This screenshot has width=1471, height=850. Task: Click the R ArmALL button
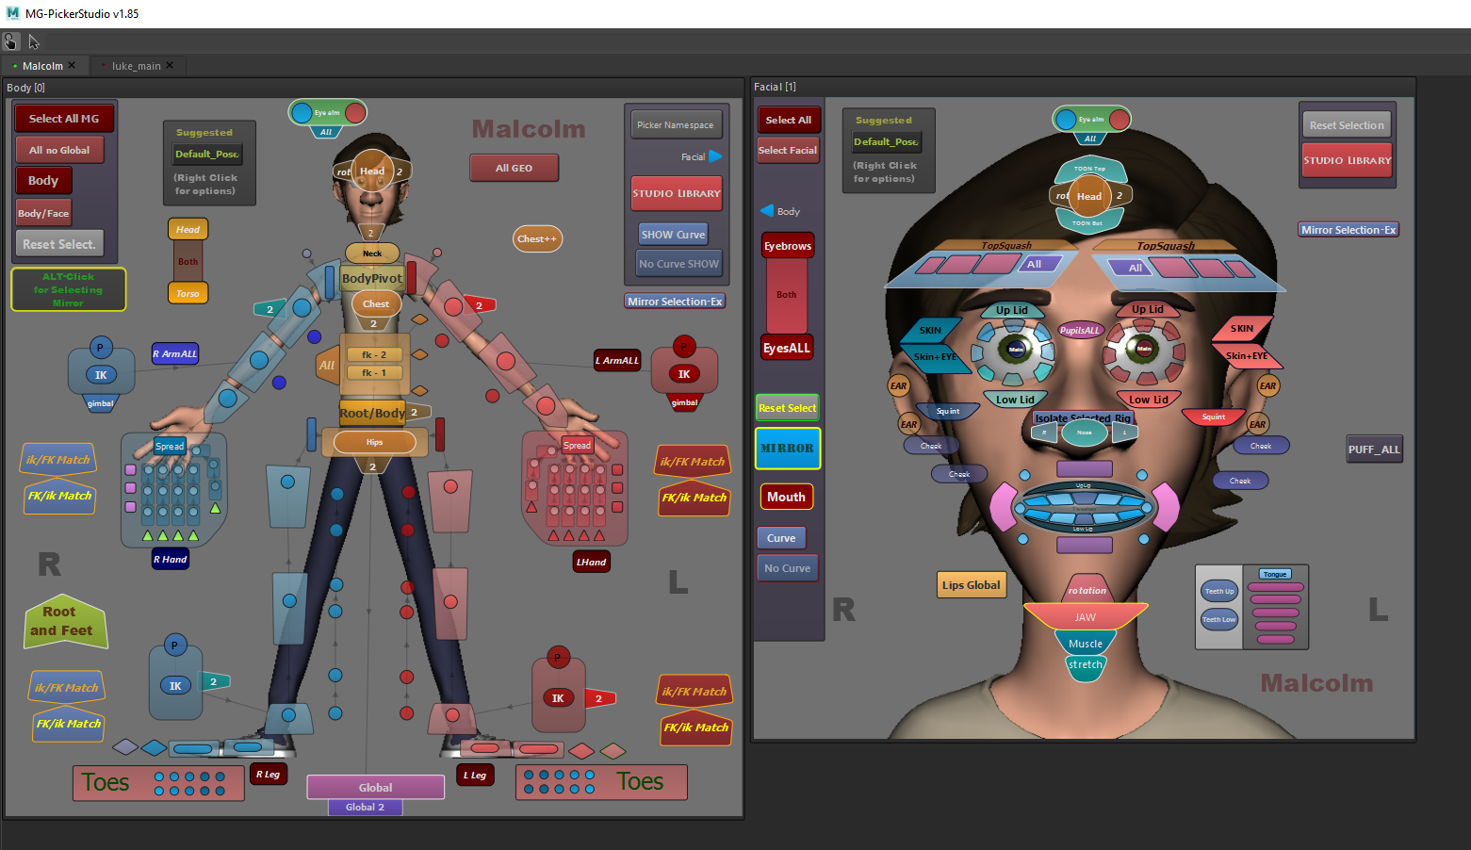(x=175, y=354)
